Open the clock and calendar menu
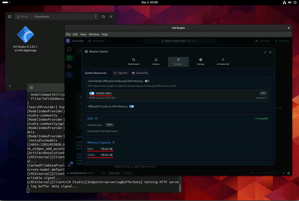 click(x=149, y=3)
